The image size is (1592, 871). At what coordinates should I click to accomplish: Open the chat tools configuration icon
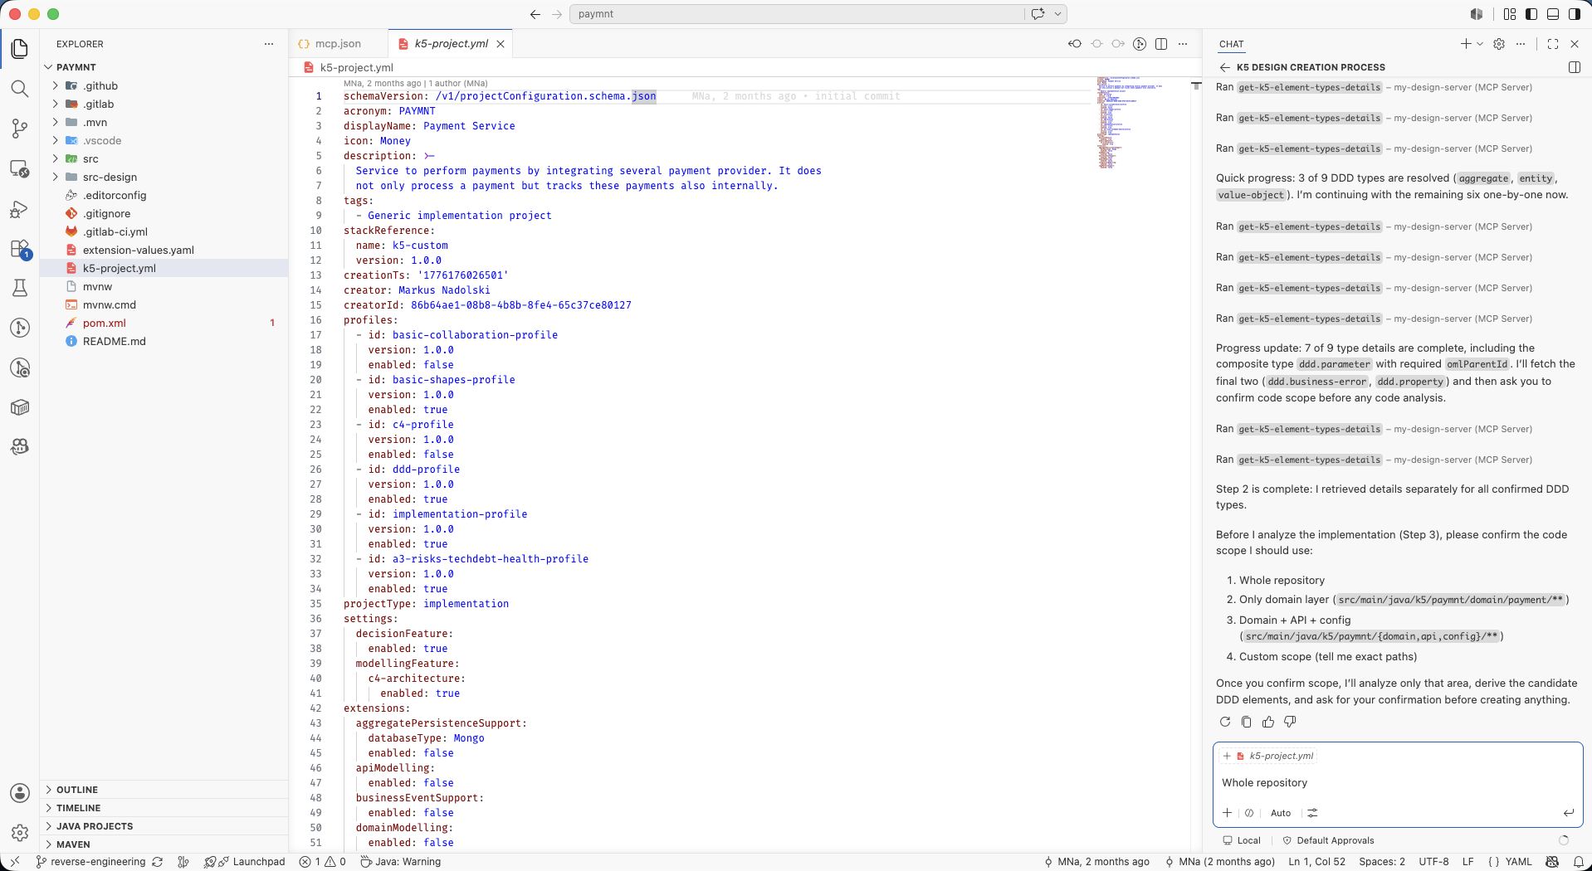1313,813
